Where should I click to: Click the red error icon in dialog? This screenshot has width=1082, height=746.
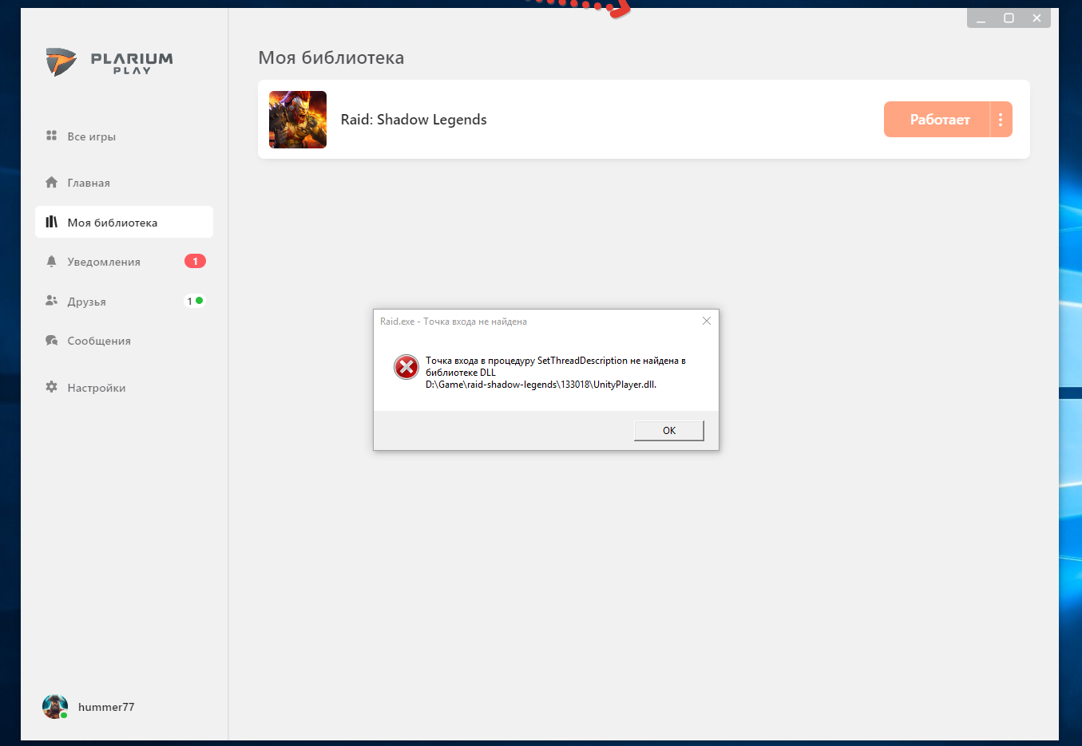click(406, 367)
